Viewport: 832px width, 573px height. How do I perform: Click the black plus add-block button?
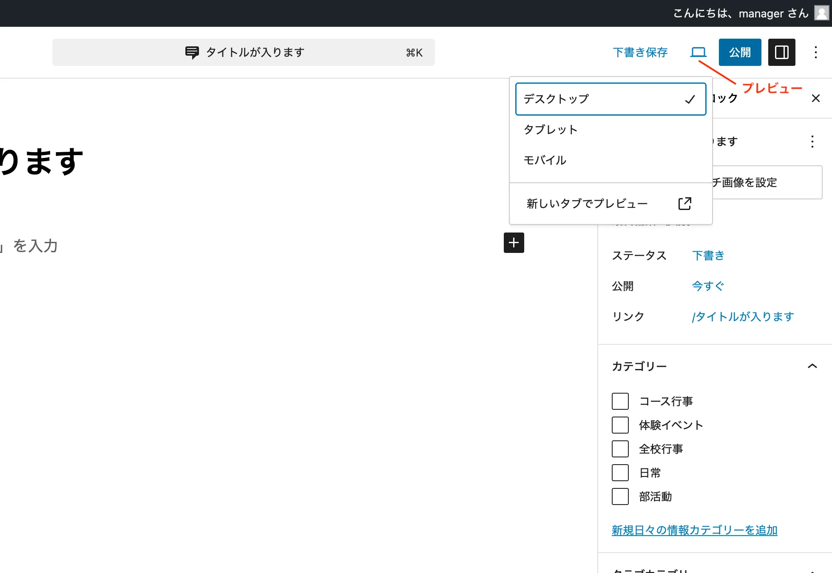[x=514, y=243]
